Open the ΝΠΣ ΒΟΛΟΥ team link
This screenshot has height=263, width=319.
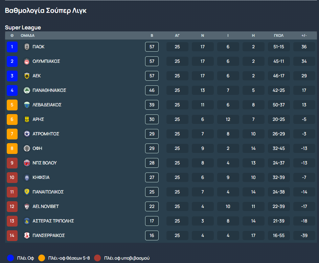coord(44,163)
